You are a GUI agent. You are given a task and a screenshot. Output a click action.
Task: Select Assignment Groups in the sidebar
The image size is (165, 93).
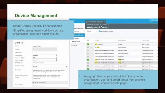(79, 35)
